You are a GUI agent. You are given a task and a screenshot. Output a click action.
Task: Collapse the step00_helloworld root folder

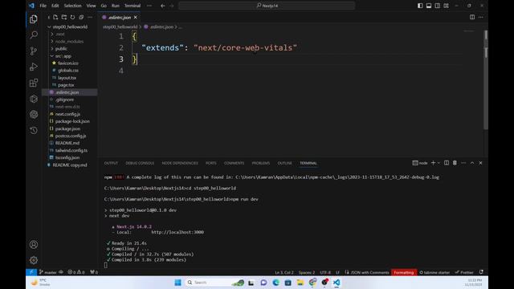click(x=70, y=26)
